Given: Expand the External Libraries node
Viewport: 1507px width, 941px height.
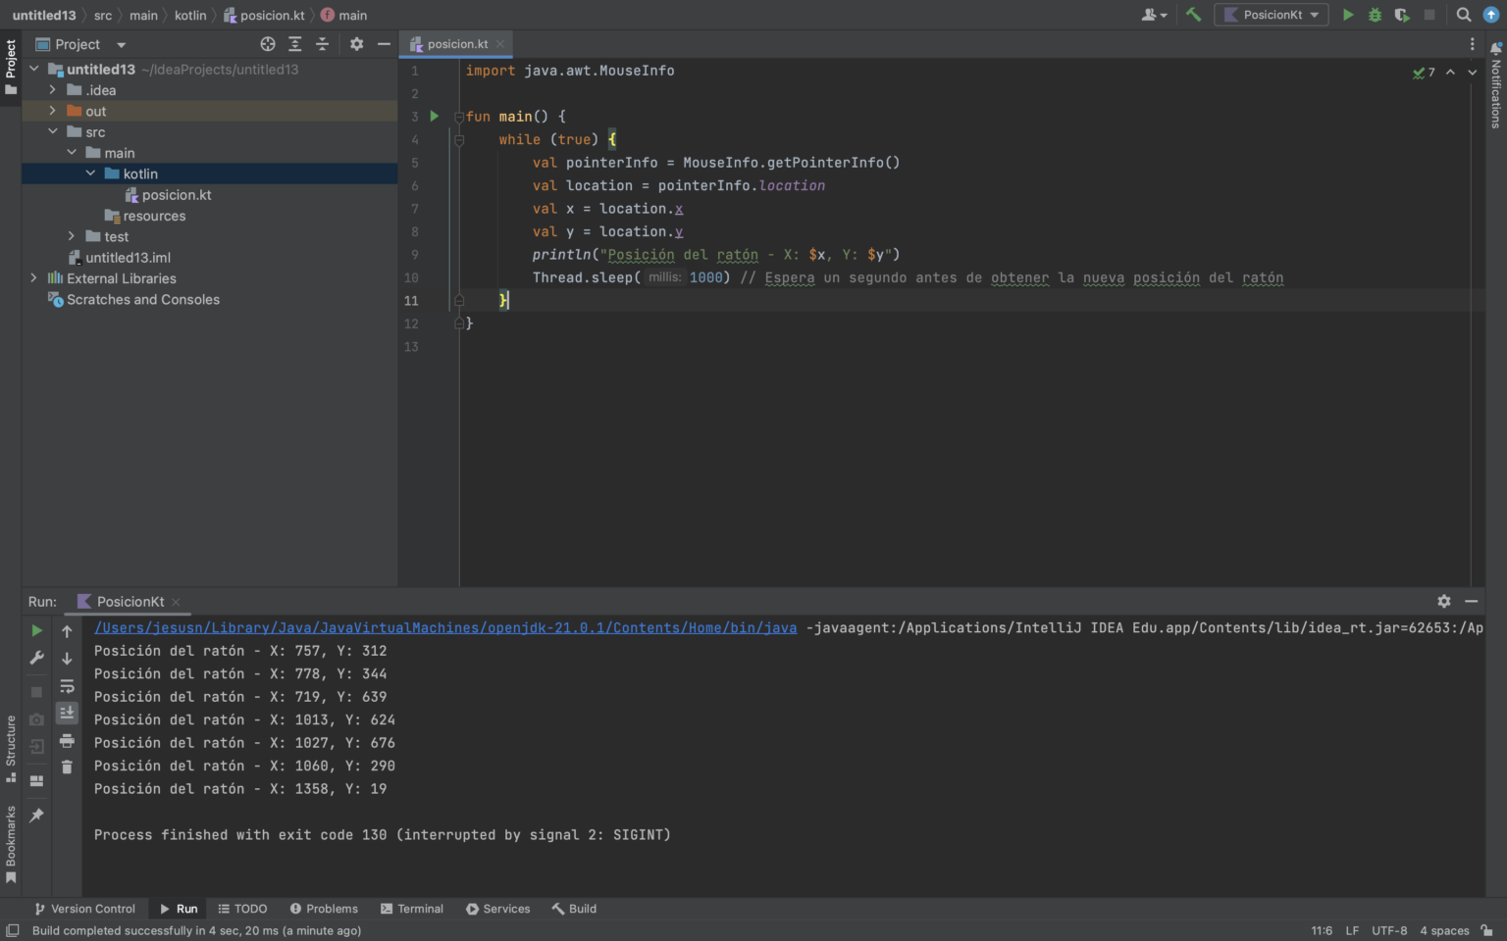Looking at the screenshot, I should [x=34, y=278].
